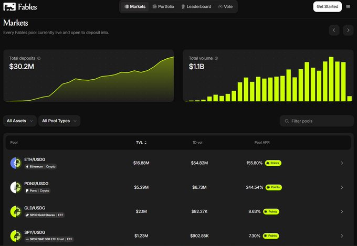Click the $2.1M TVL value
Screen dimensions: 357x246
tap(141, 211)
